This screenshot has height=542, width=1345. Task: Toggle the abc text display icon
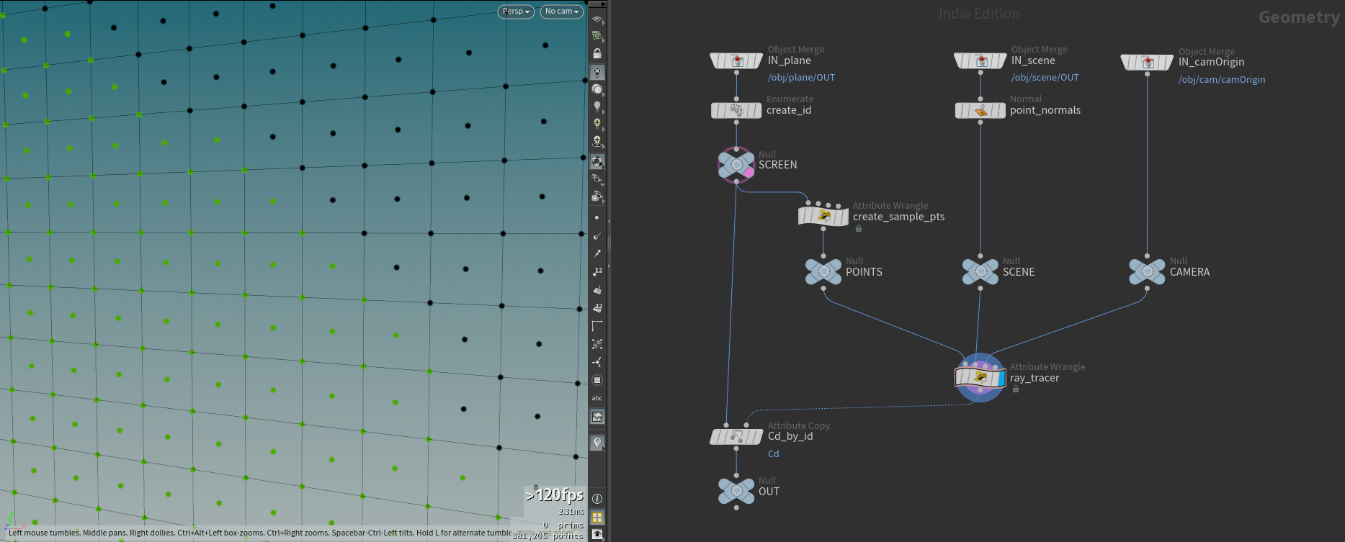[596, 398]
